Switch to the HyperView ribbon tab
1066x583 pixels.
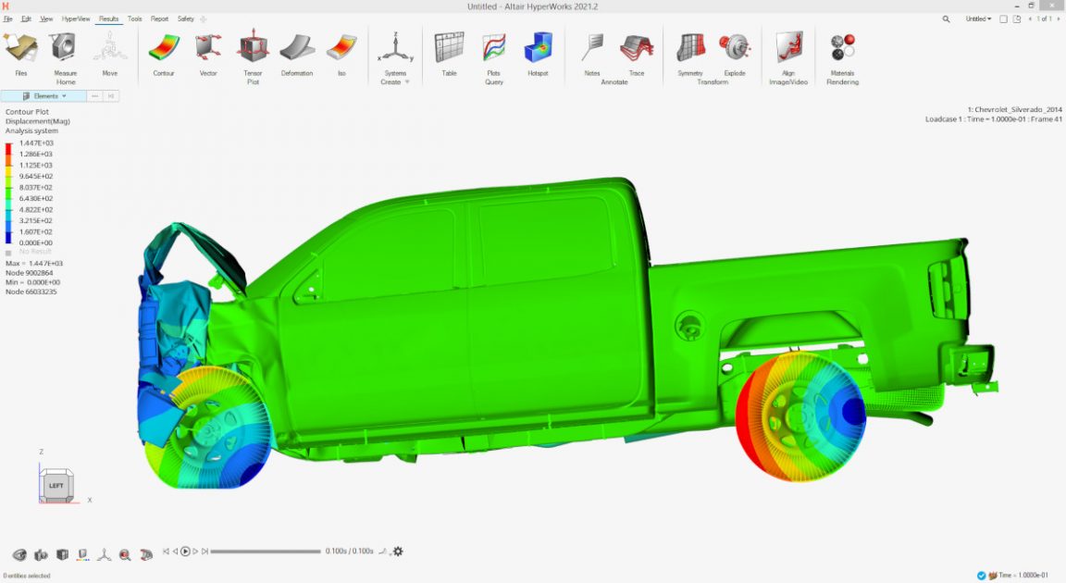[76, 19]
